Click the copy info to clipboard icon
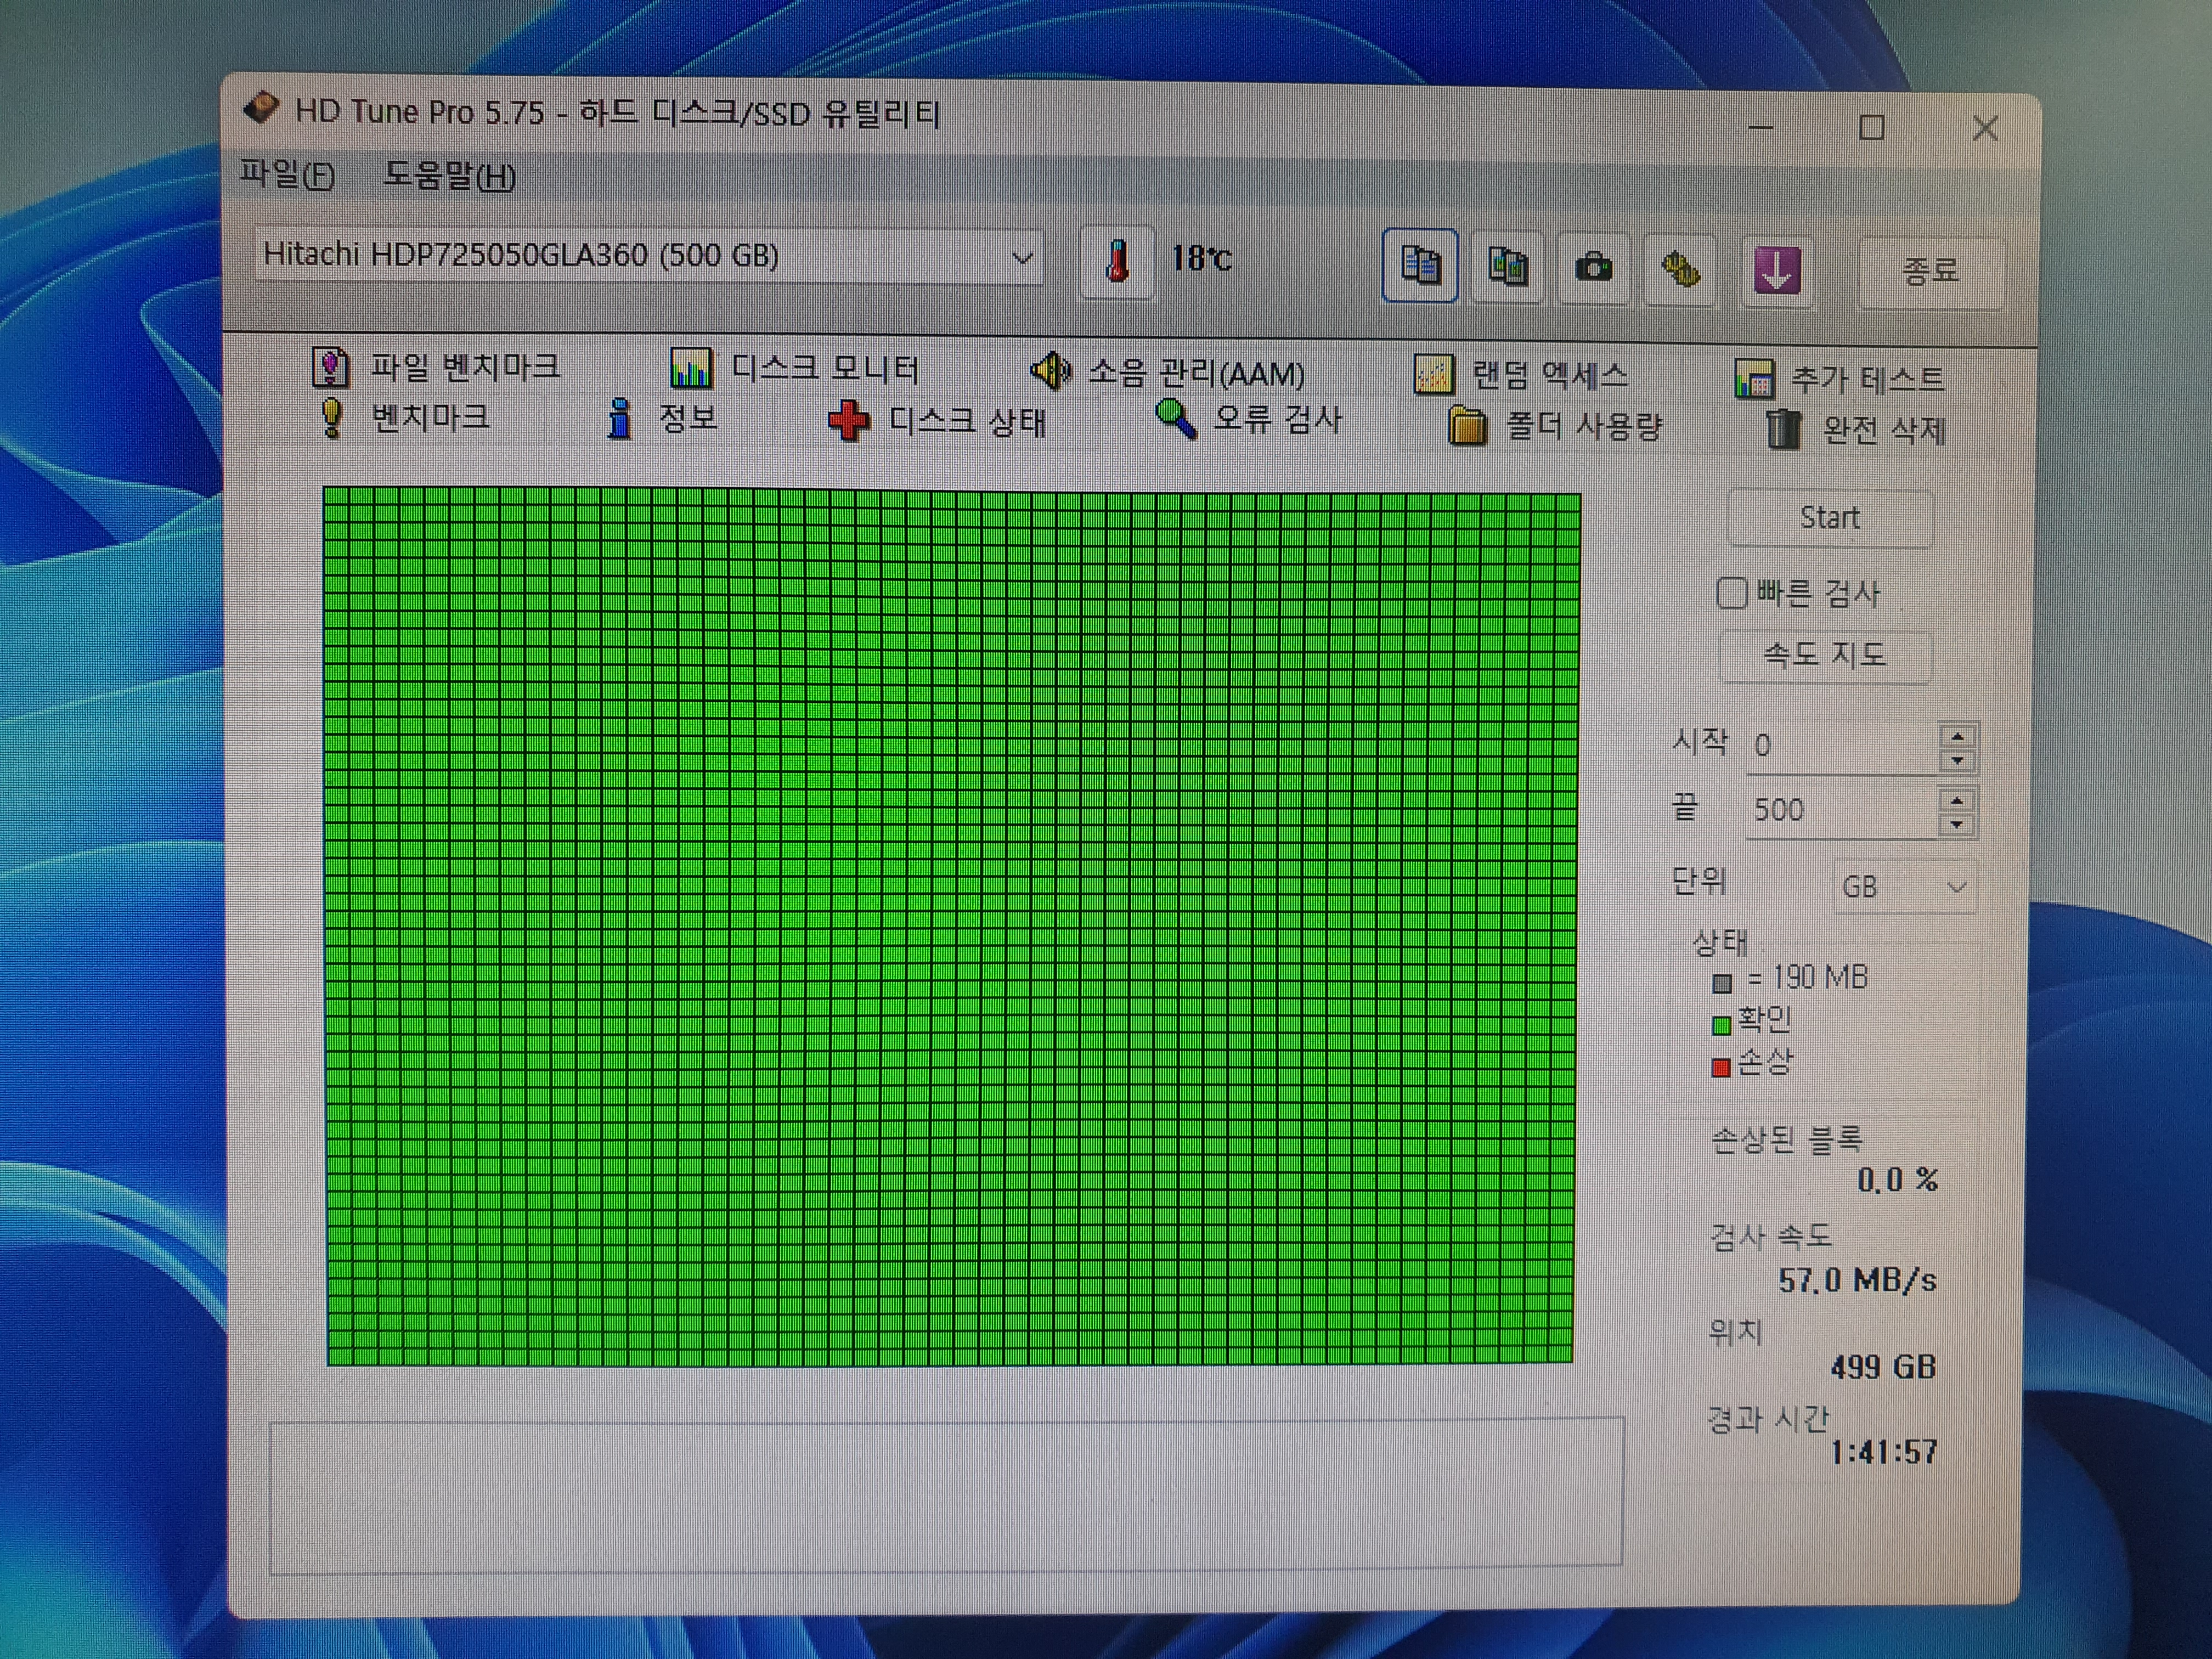The width and height of the screenshot is (2212, 1659). (1419, 265)
